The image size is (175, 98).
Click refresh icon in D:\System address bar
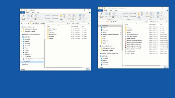69,24
